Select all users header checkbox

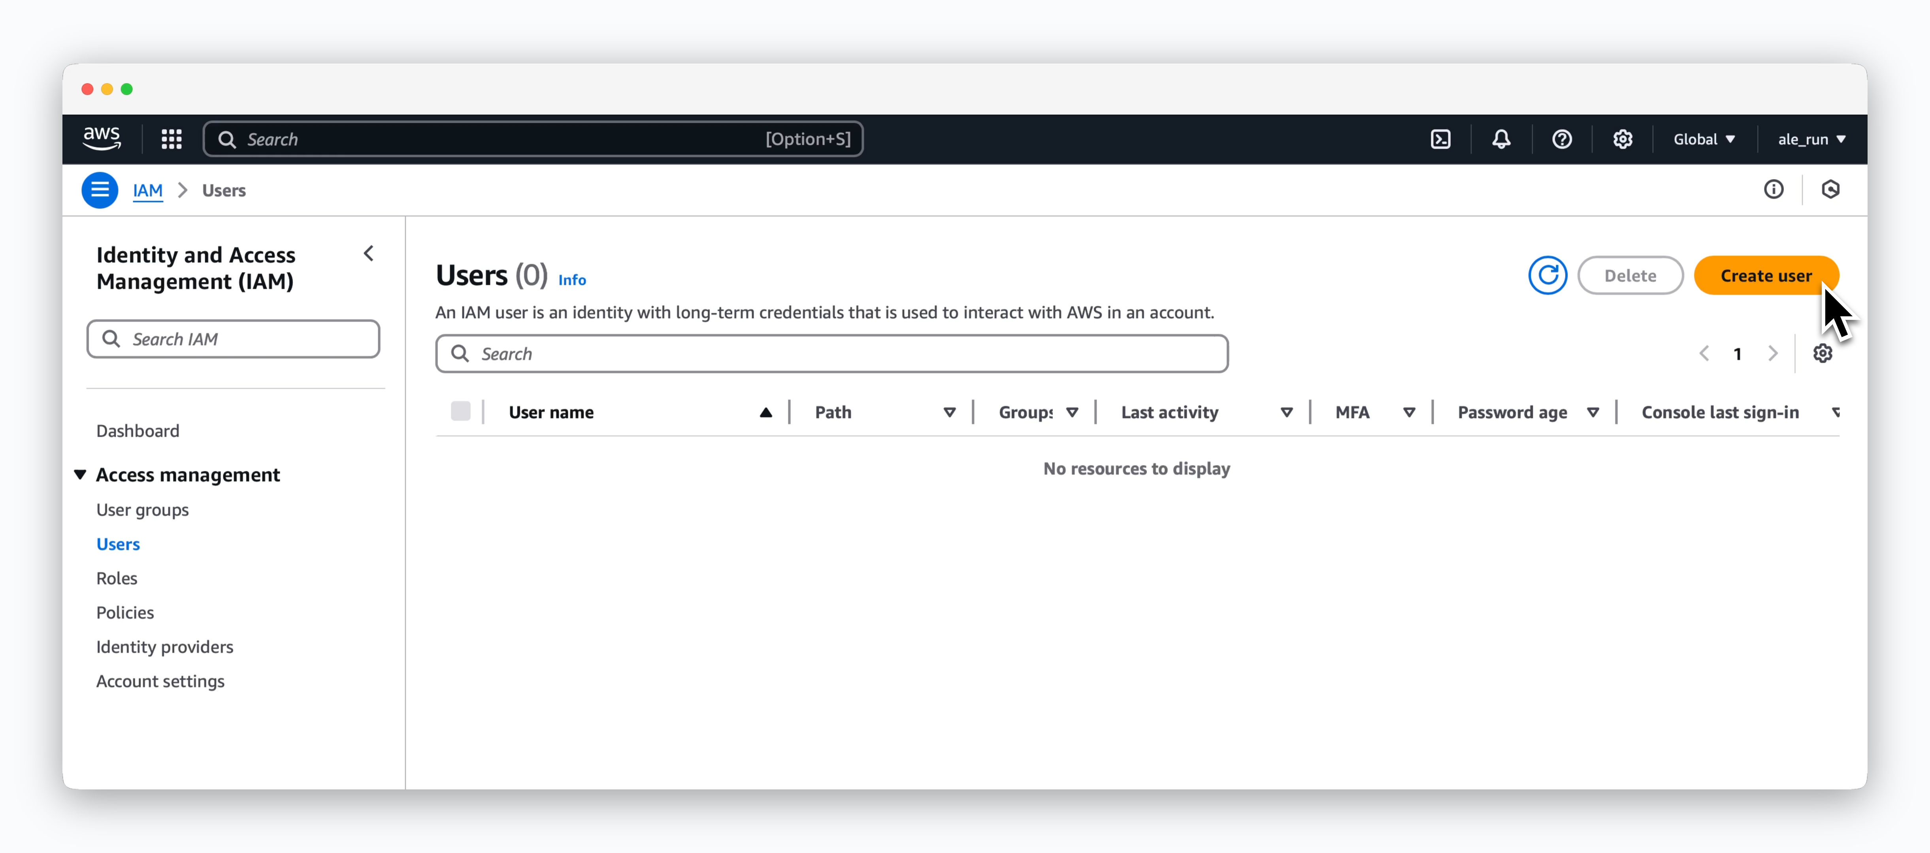[x=460, y=411]
